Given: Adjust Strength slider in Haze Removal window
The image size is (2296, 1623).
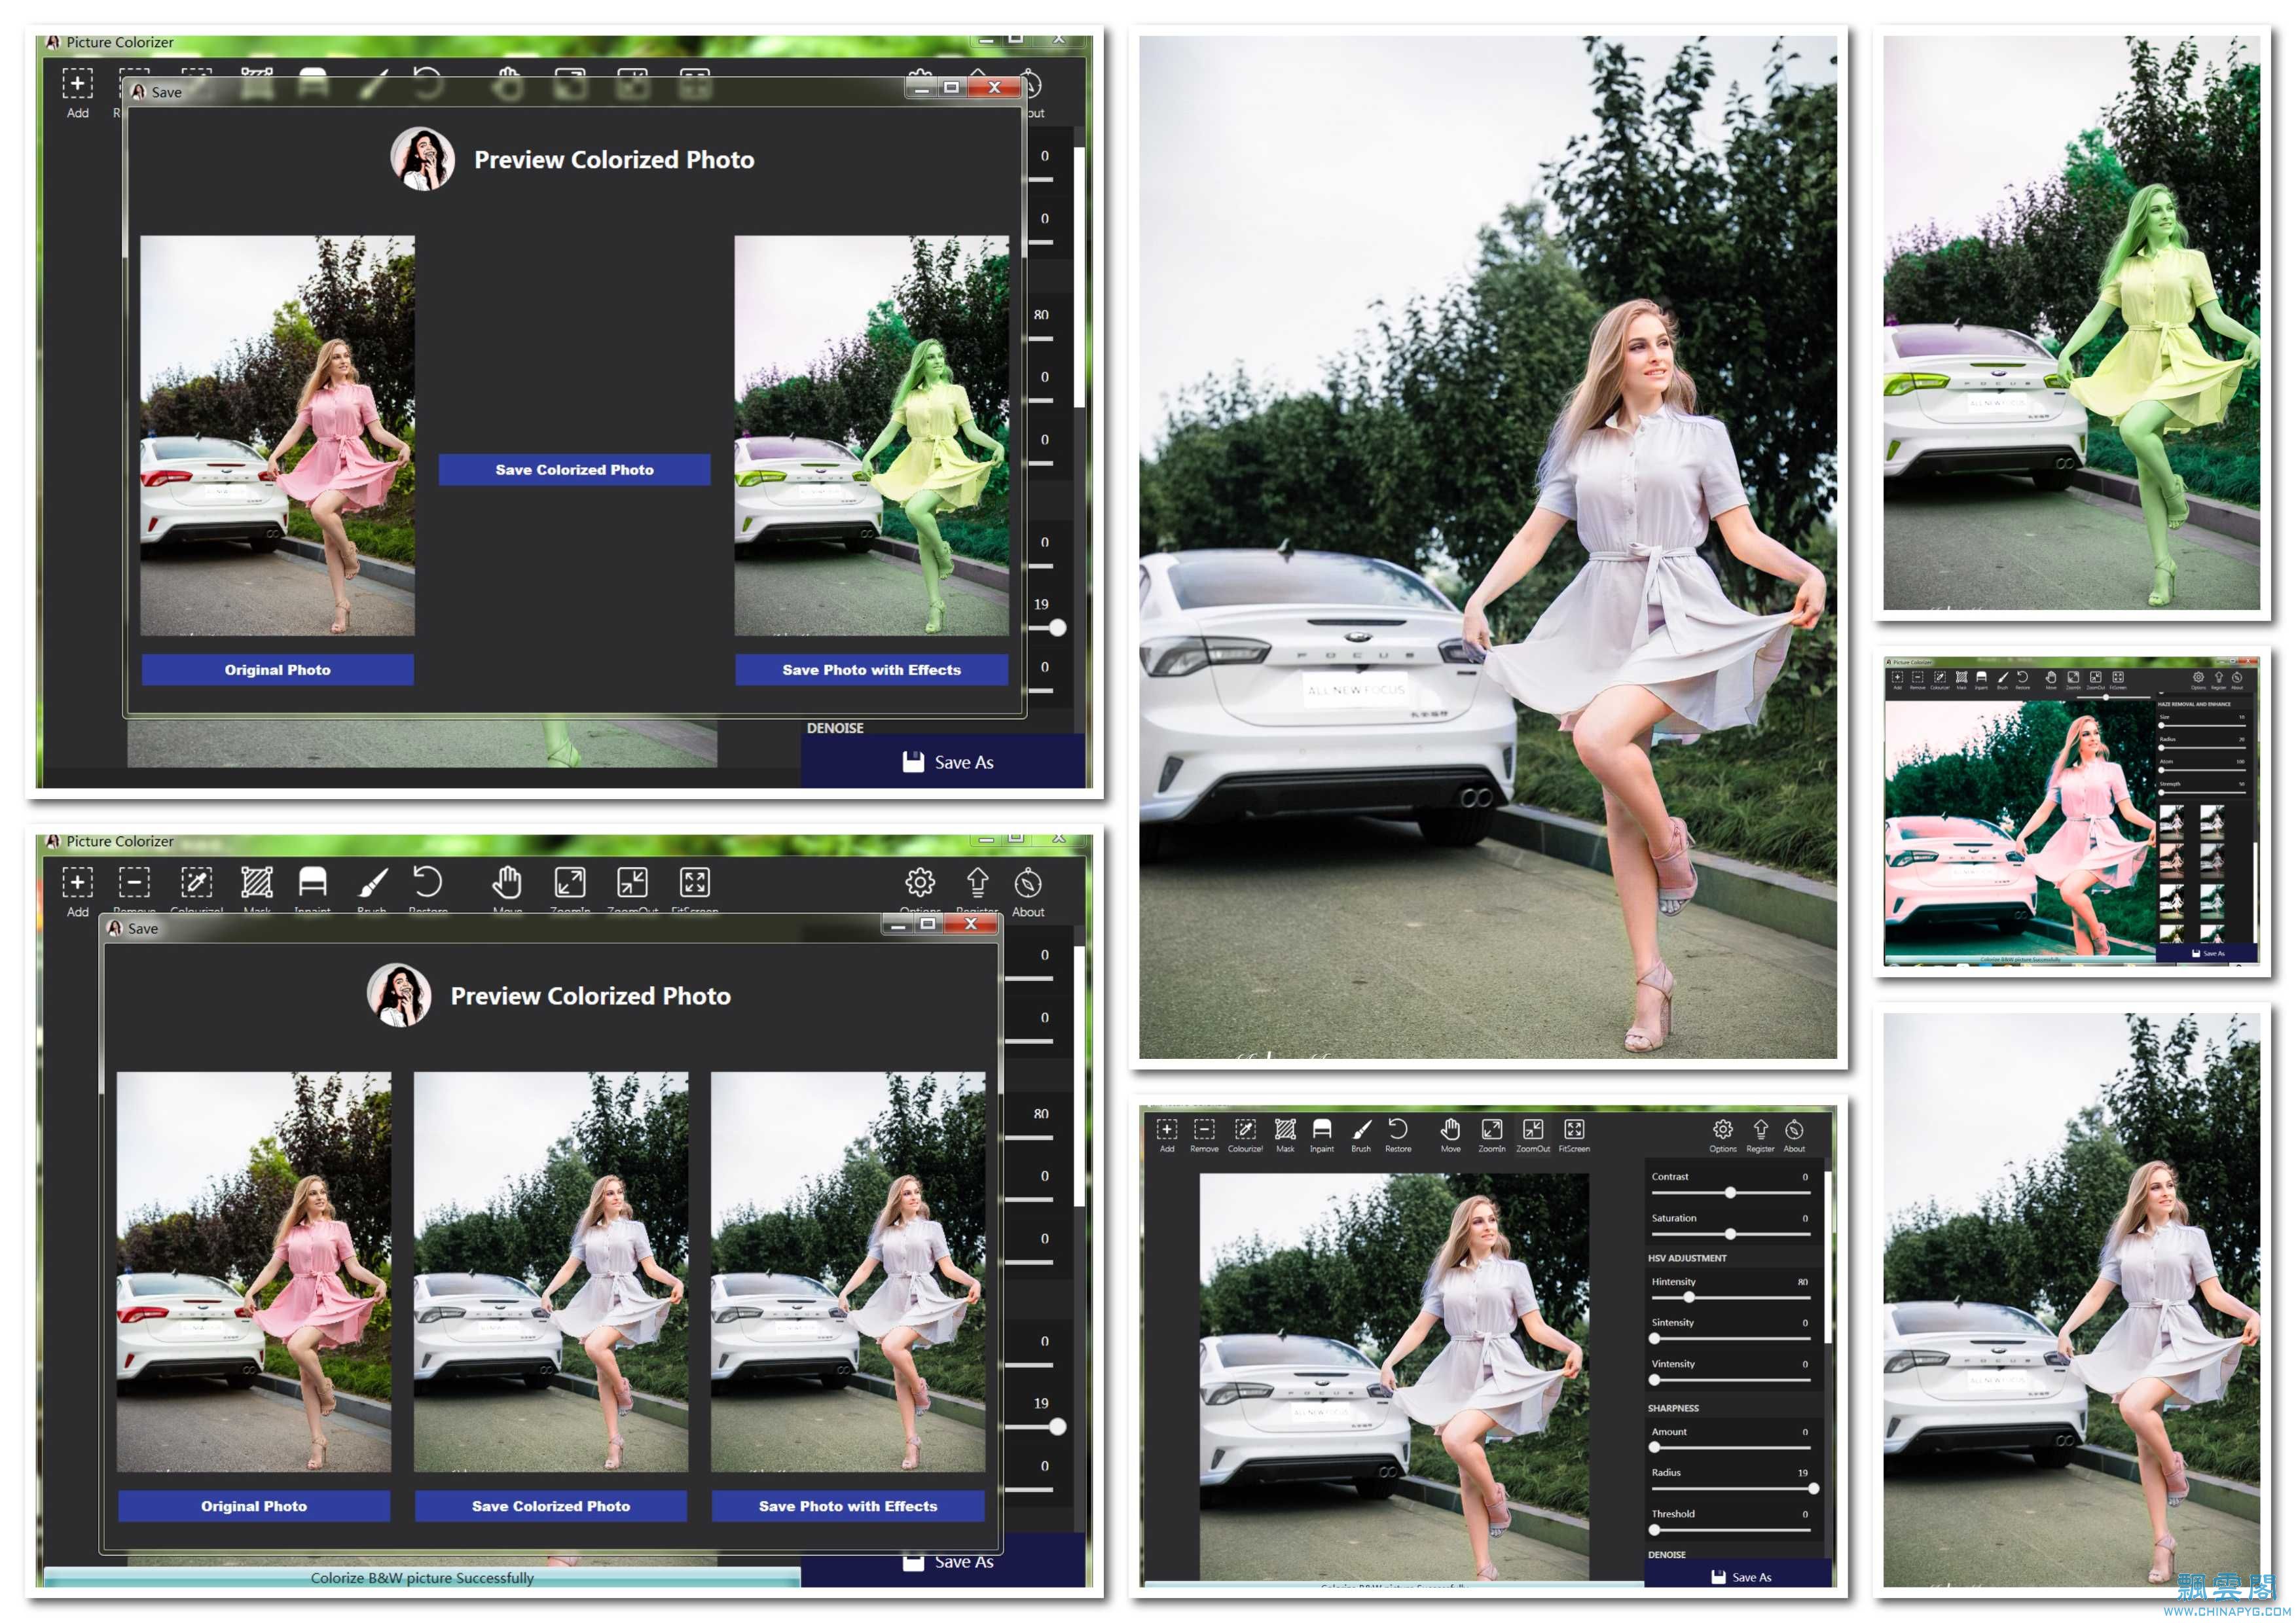Looking at the screenshot, I should pyautogui.click(x=2202, y=793).
